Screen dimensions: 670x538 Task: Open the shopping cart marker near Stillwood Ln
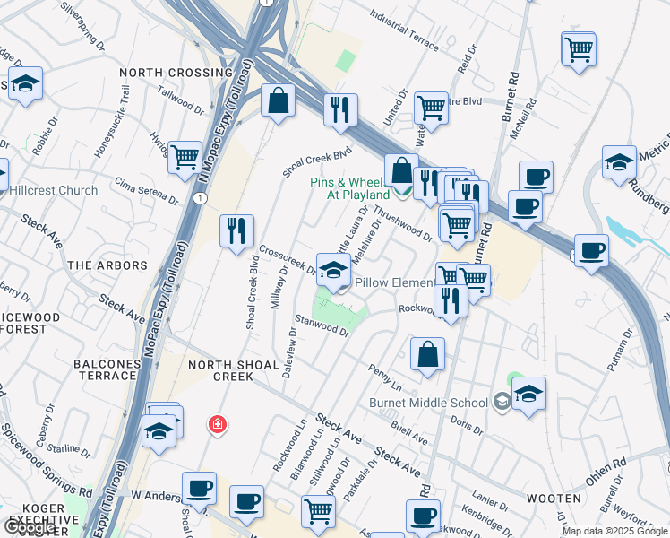318,511
